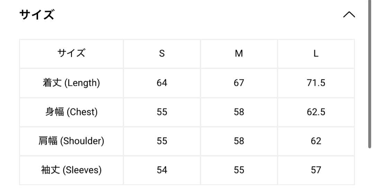Click the サイズ section heading
The image size is (374, 195).
pos(37,15)
